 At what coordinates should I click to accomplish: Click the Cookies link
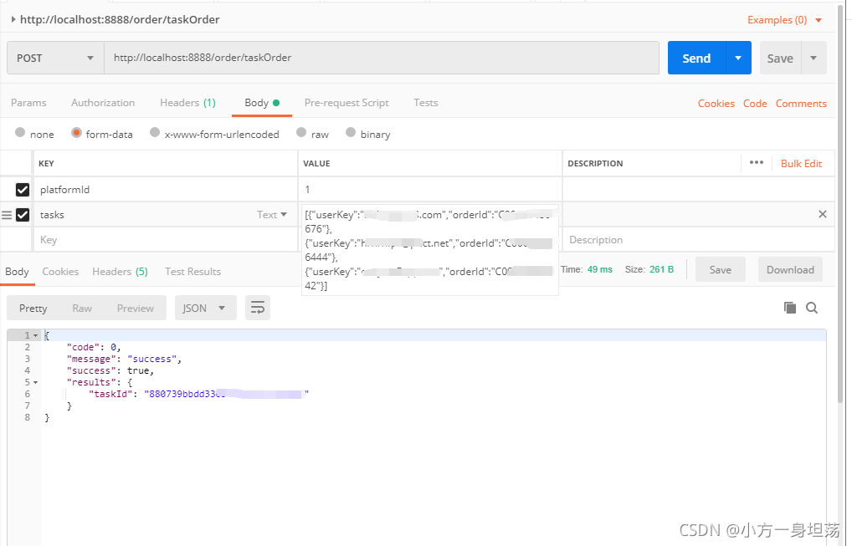tap(716, 104)
